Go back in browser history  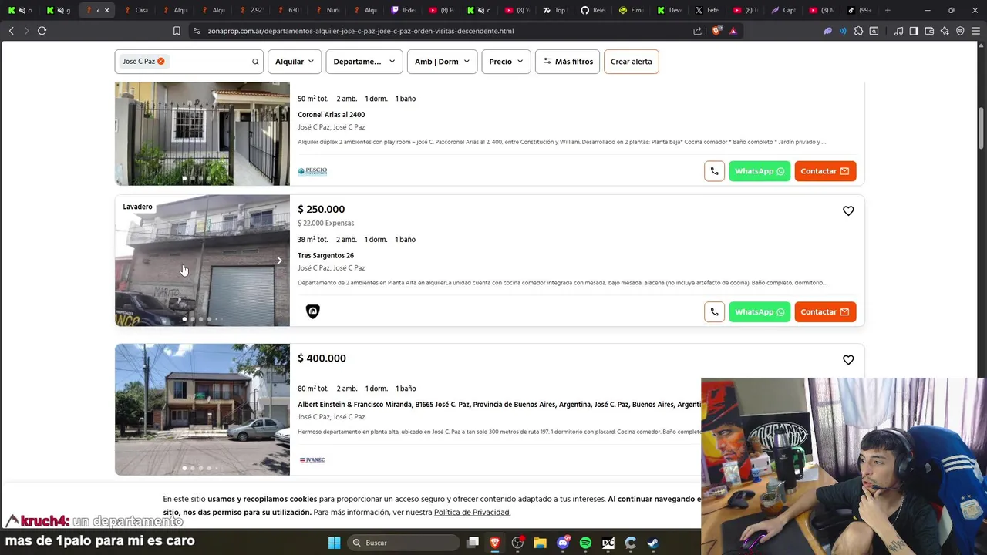(x=12, y=31)
